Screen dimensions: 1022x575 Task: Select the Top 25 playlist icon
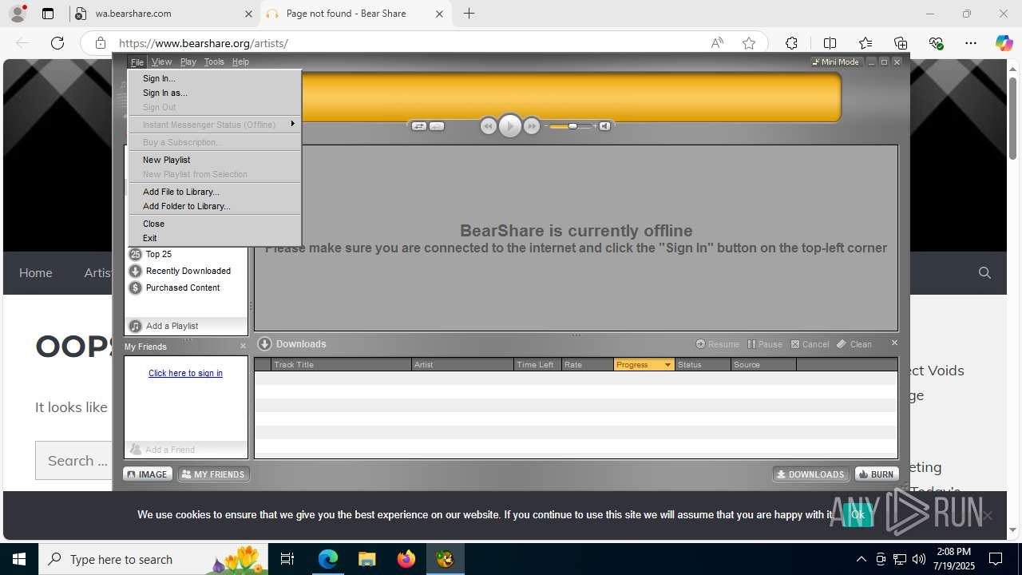136,254
